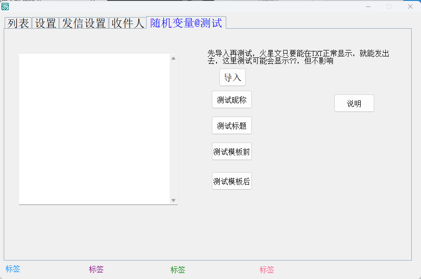Click the green 标签 status label
This screenshot has height=279, width=421.
point(178,269)
